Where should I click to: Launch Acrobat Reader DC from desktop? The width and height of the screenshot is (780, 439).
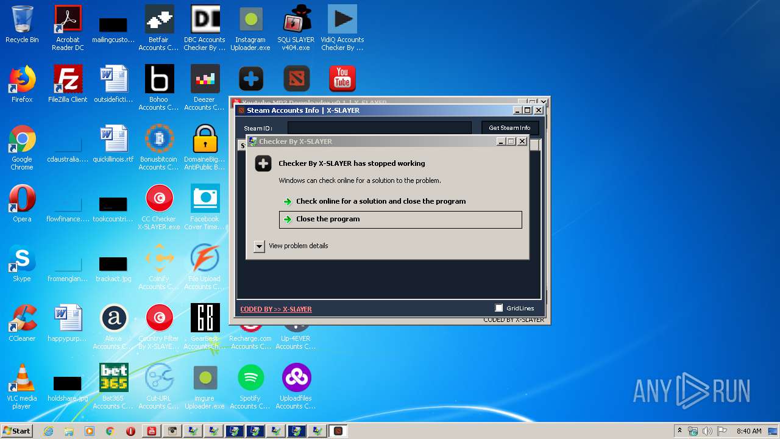coord(68,27)
